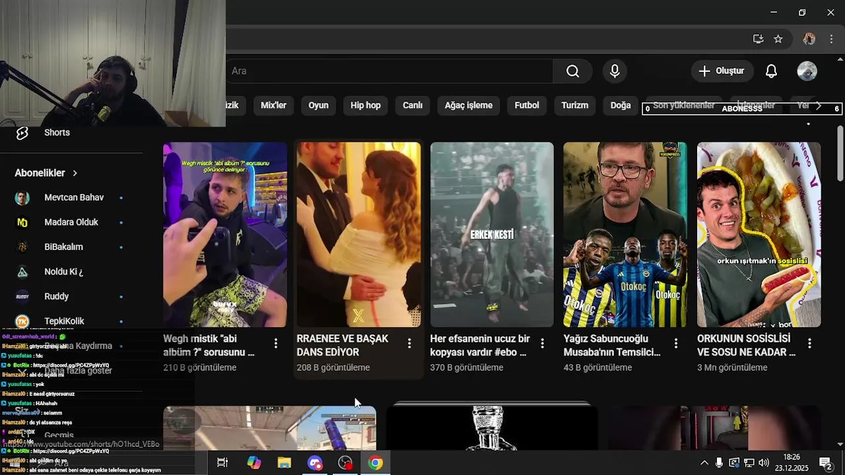Screen dimensions: 845x475
Task: Open YouTube notifications bell
Action: pyautogui.click(x=771, y=71)
